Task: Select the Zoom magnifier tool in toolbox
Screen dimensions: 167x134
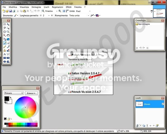Action: pyautogui.click(x=8, y=32)
